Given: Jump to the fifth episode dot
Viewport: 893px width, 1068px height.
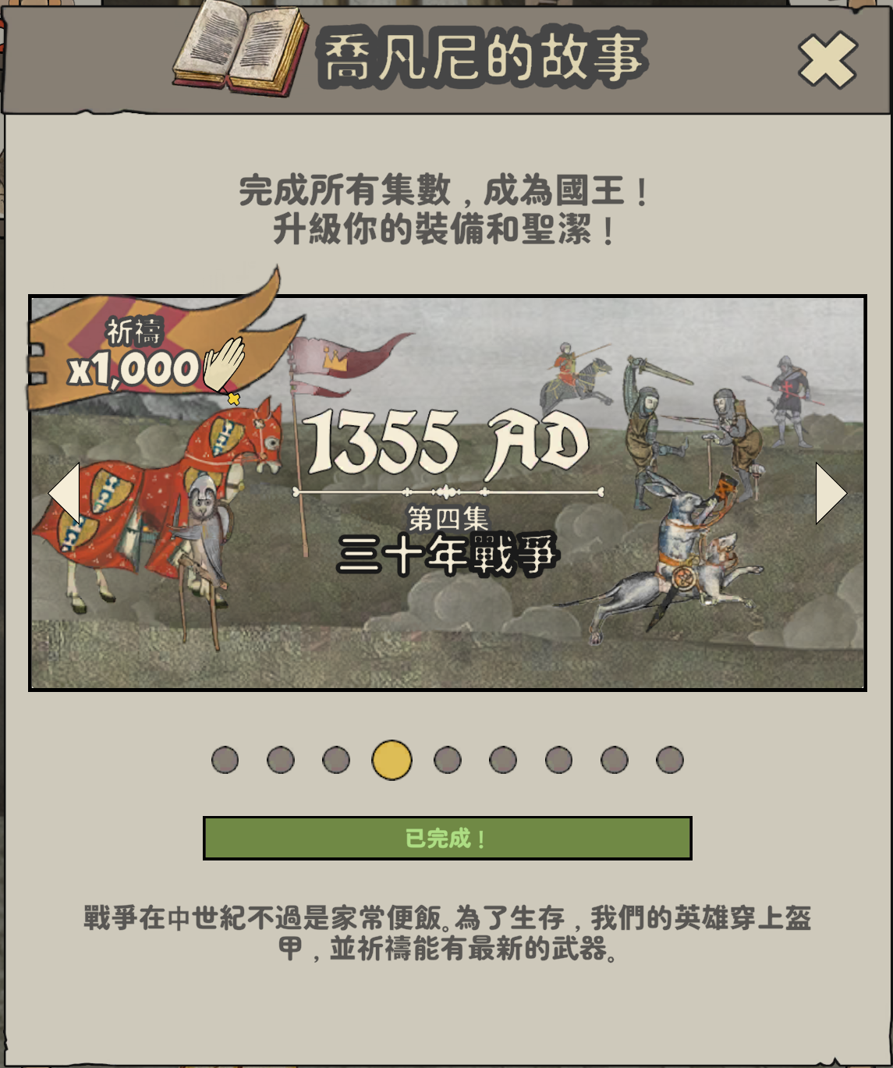Looking at the screenshot, I should (448, 760).
